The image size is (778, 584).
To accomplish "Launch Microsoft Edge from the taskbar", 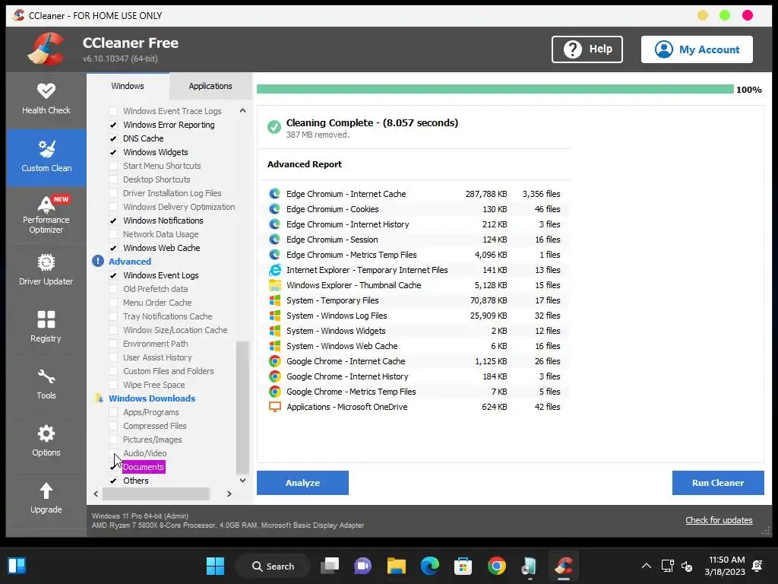I will tap(430, 566).
